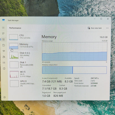Click the Hardware reserved value 225 MB

(x=93, y=86)
